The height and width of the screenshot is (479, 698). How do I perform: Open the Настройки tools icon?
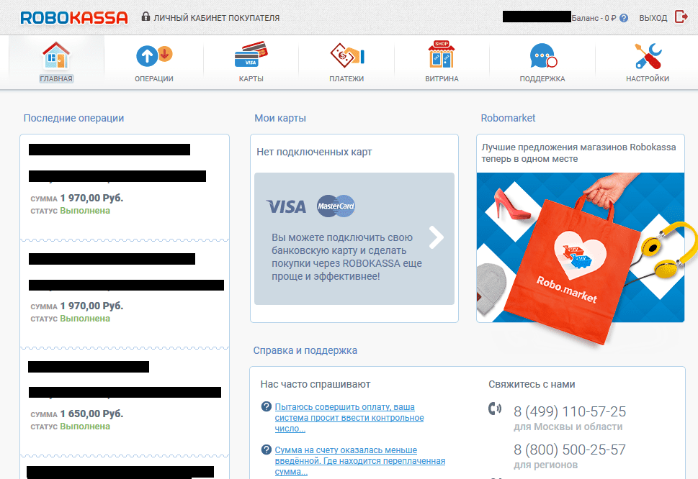648,55
